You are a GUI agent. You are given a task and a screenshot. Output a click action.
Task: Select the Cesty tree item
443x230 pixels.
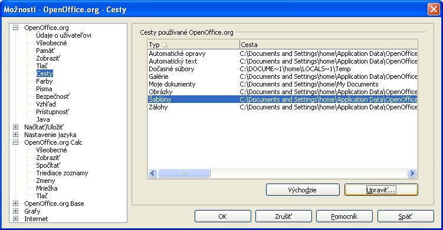coord(45,74)
